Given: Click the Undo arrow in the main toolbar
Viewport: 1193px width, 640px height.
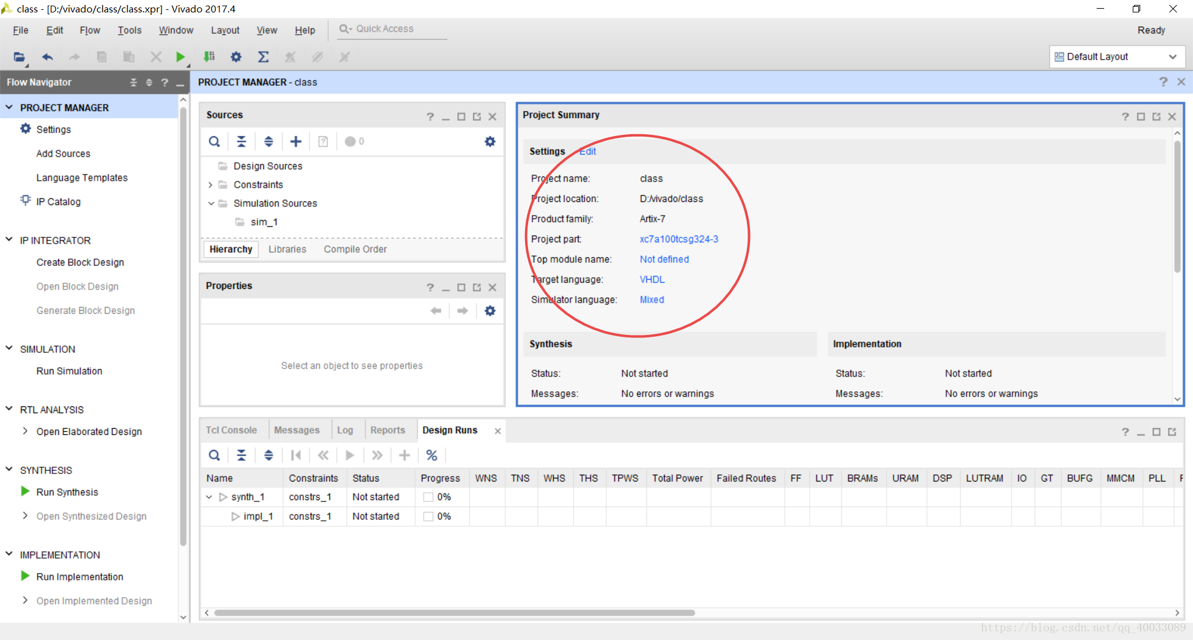Looking at the screenshot, I should click(47, 57).
